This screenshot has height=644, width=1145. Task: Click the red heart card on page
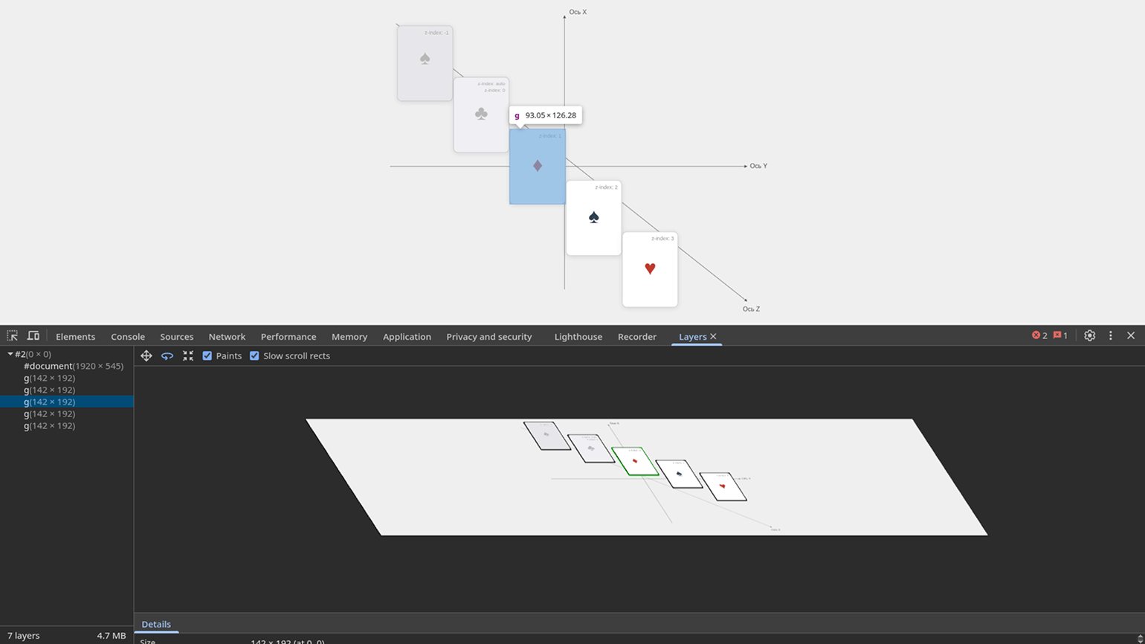tap(650, 269)
